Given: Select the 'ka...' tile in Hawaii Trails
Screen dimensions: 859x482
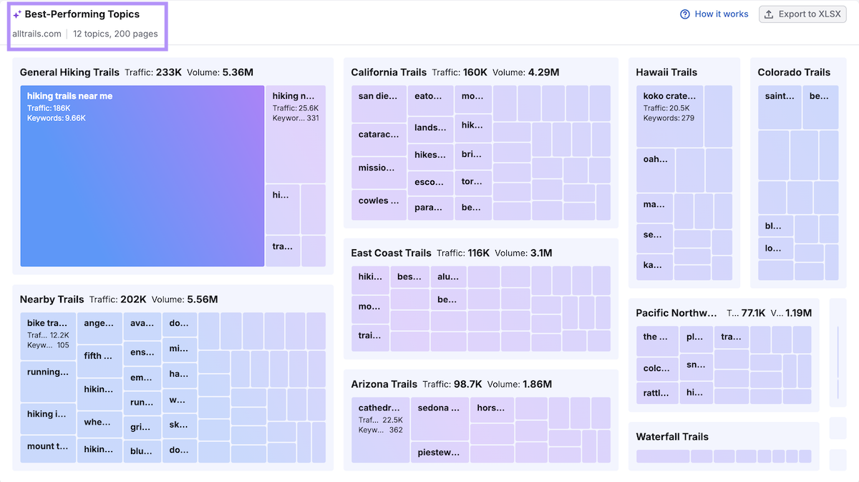Looking at the screenshot, I should 654,267.
